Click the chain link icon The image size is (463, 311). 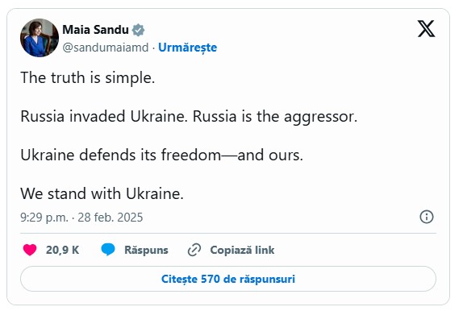point(194,250)
